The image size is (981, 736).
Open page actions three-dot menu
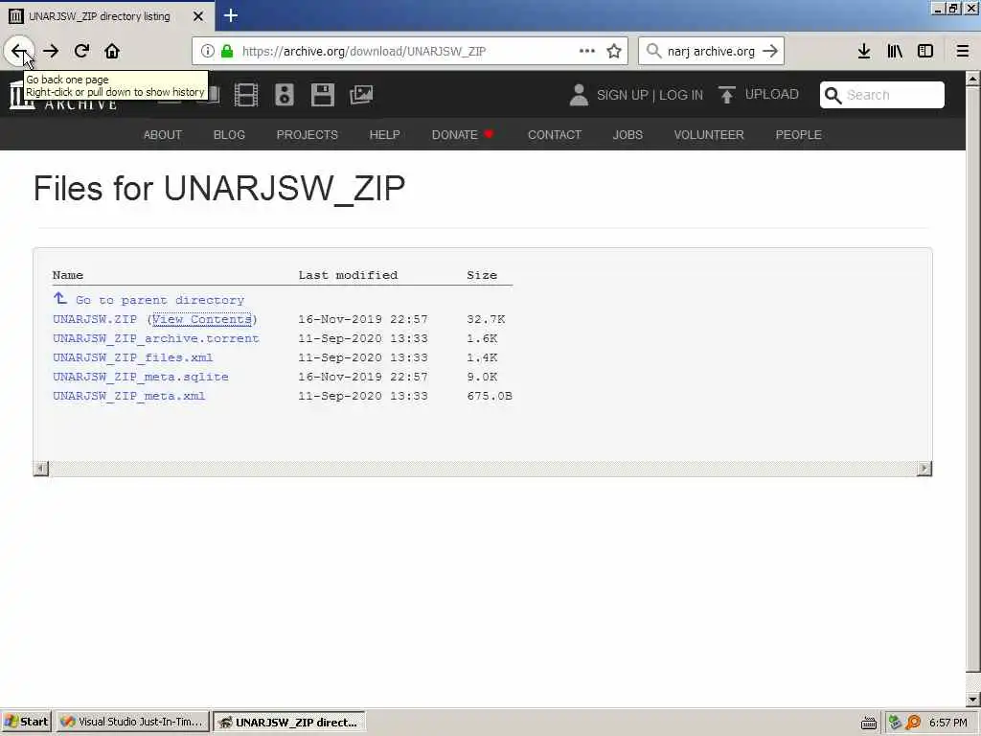tap(587, 51)
